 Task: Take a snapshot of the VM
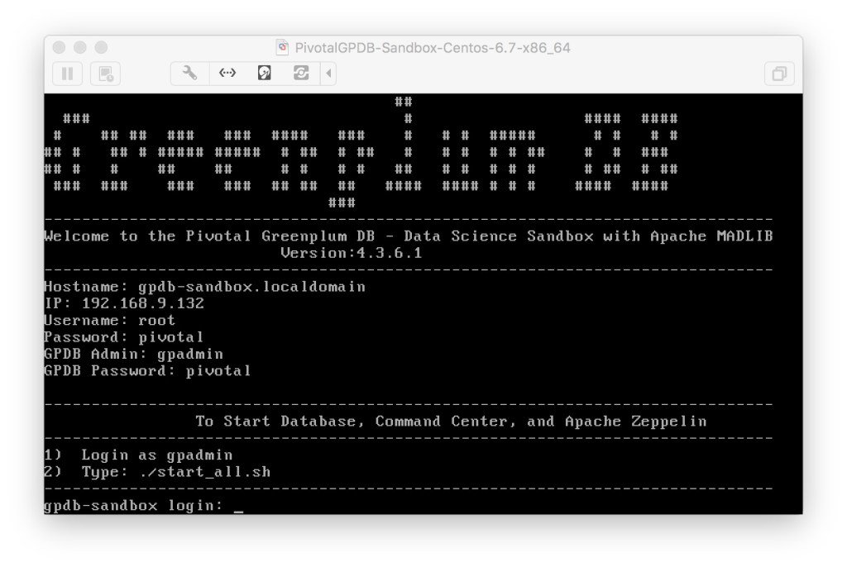(106, 74)
